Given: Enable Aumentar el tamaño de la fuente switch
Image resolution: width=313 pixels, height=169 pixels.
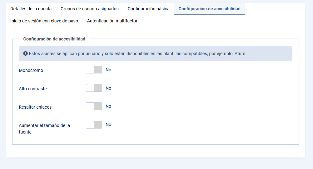Looking at the screenshot, I should pyautogui.click(x=94, y=124).
